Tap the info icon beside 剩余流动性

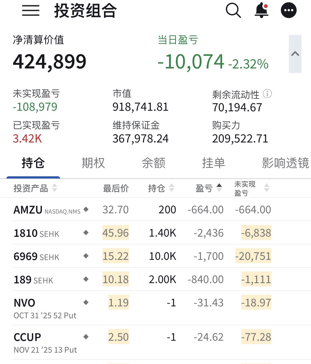tap(267, 94)
